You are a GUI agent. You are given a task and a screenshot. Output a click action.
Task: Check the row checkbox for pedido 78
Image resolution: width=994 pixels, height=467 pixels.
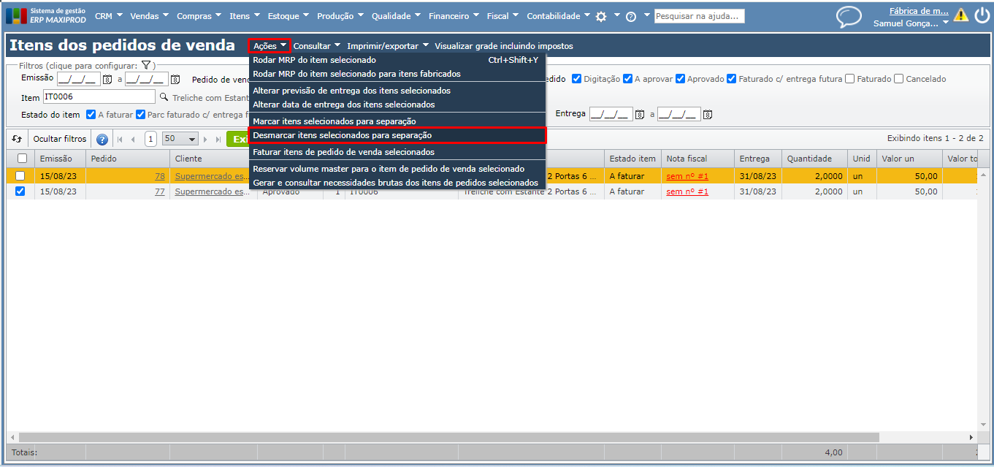20,175
